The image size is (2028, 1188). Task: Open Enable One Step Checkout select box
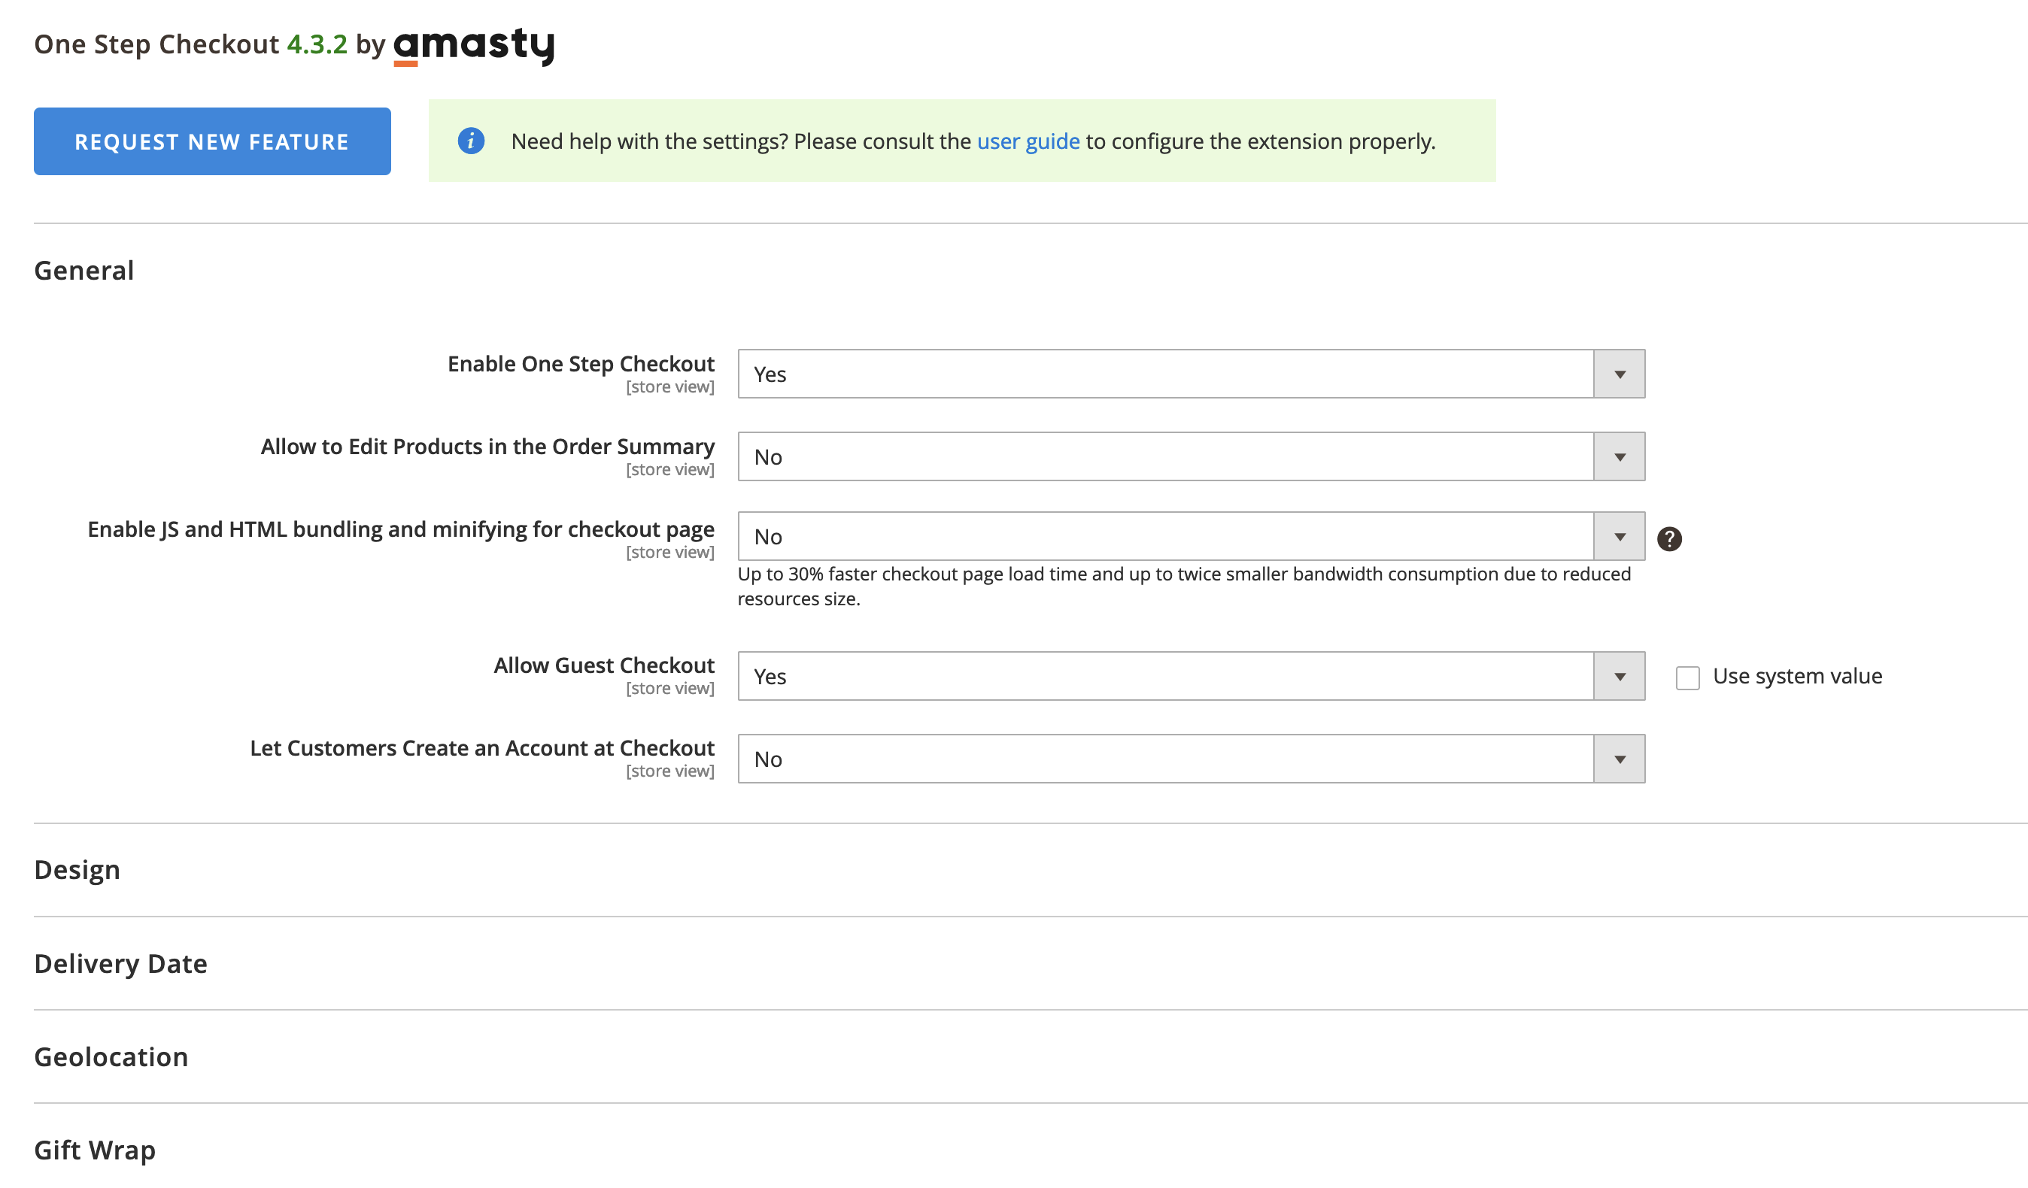pyautogui.click(x=1165, y=374)
